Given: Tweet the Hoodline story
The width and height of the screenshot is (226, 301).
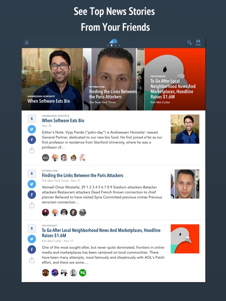Looking at the screenshot, I should tap(32, 239).
